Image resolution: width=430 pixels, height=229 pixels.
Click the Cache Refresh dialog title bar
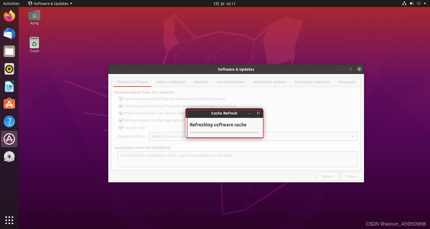224,113
